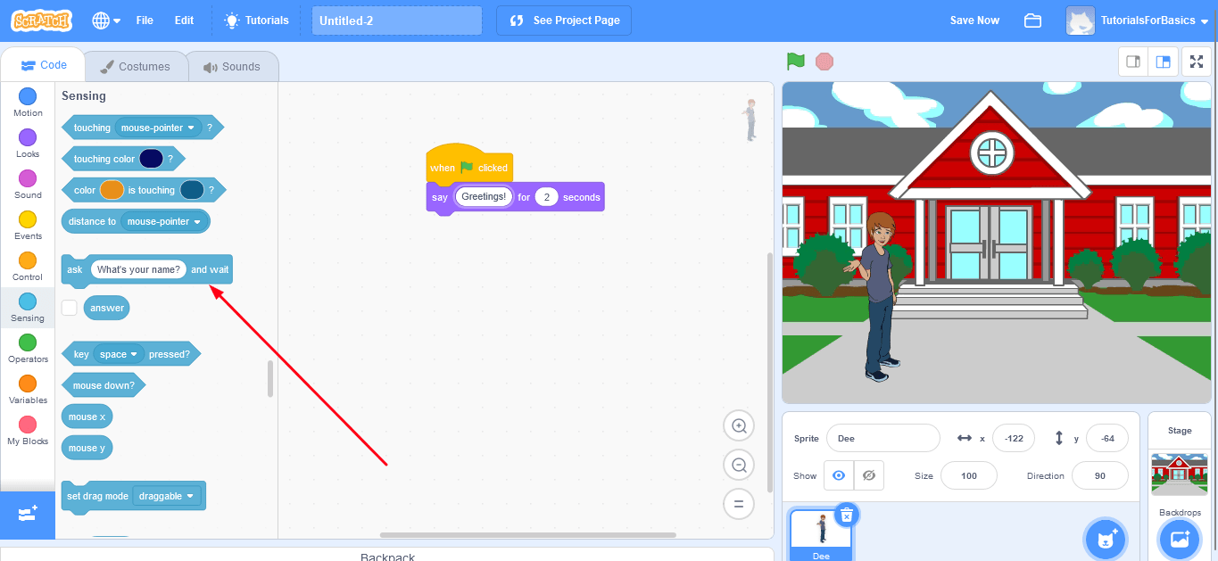Click the red stop sign button
Screen dimensions: 1218x561
pyautogui.click(x=824, y=62)
